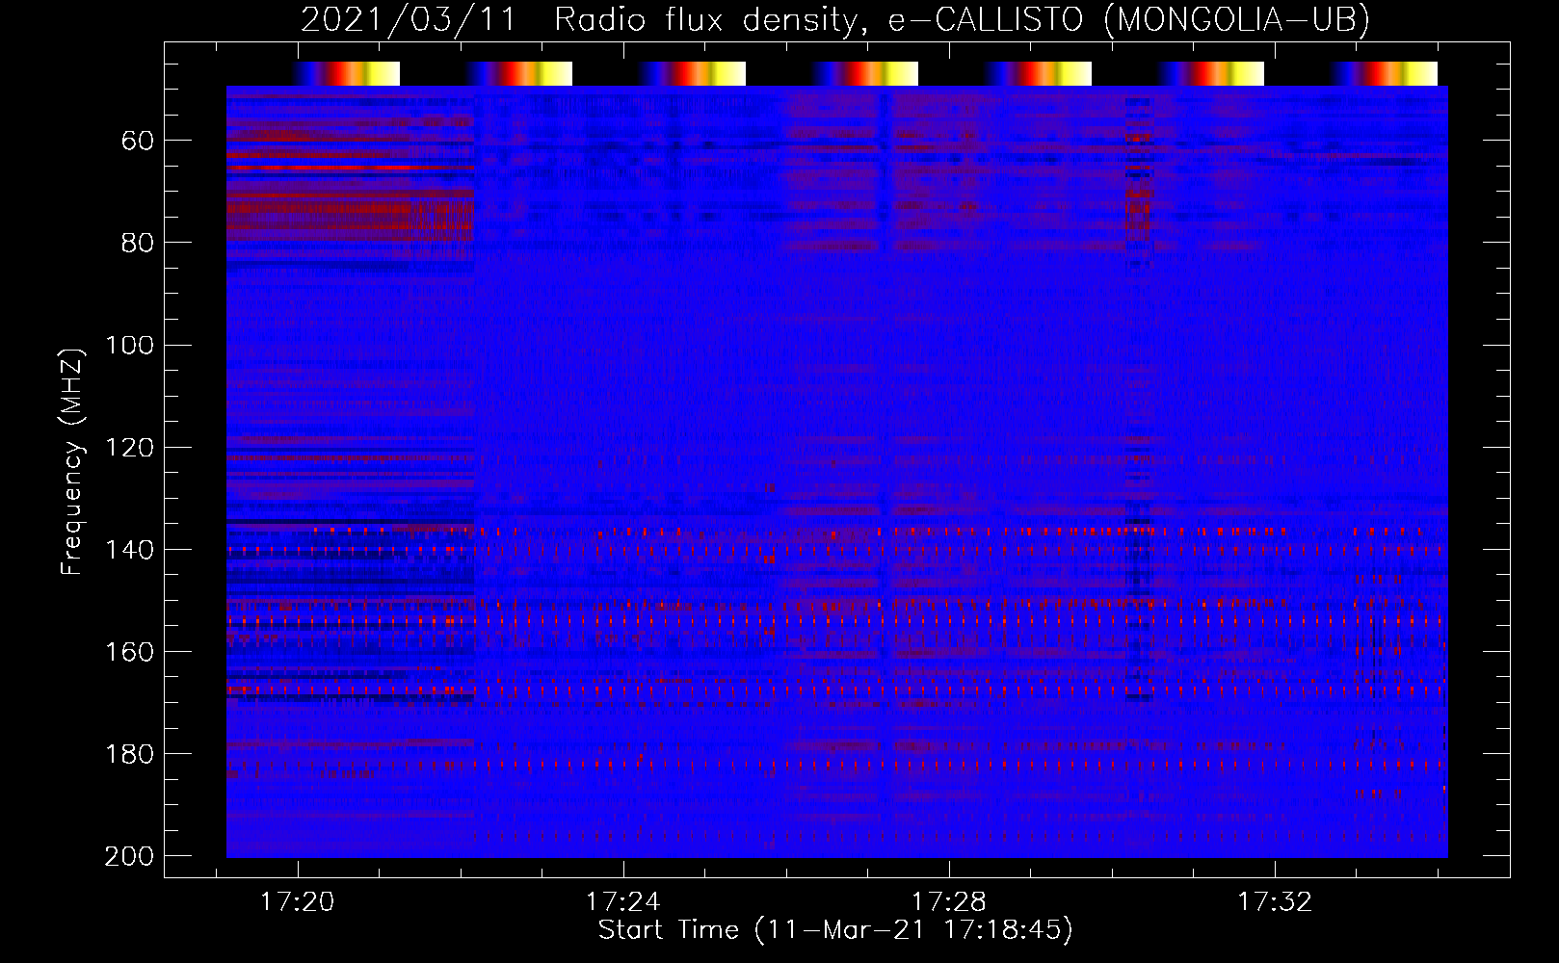Click the plot title mentioning e-CALLISTO (MONGOLIA-UB)
1559x963 pixels.
coord(834,19)
